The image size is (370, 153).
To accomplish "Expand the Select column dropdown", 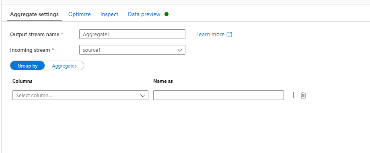I will click(80, 95).
